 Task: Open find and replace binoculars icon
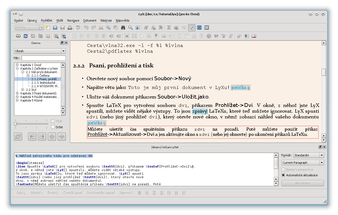pyautogui.click(x=123, y=28)
